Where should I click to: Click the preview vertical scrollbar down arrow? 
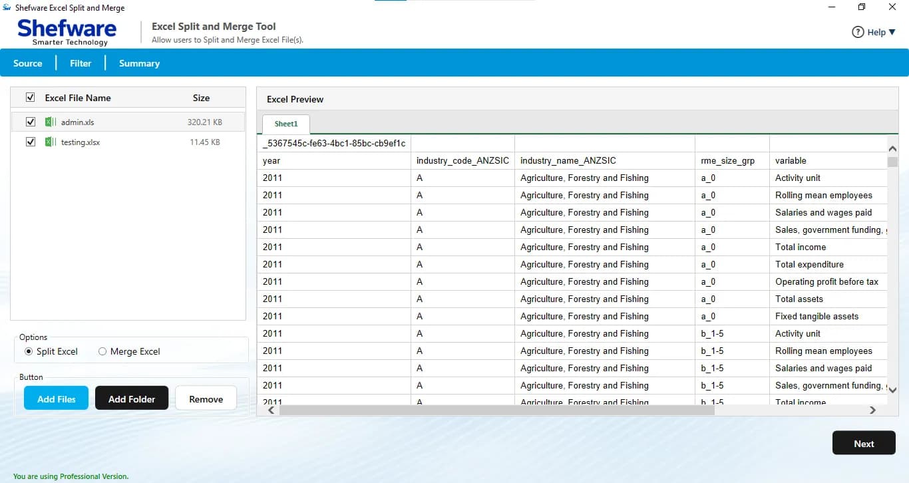click(x=893, y=391)
